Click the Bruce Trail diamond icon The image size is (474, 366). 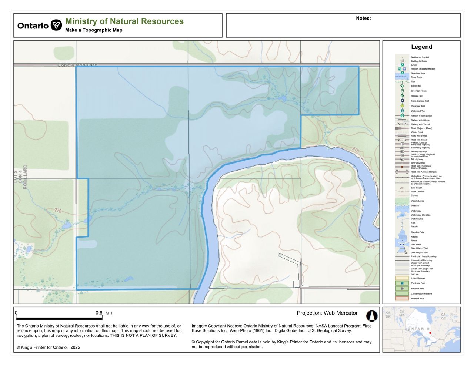402,86
